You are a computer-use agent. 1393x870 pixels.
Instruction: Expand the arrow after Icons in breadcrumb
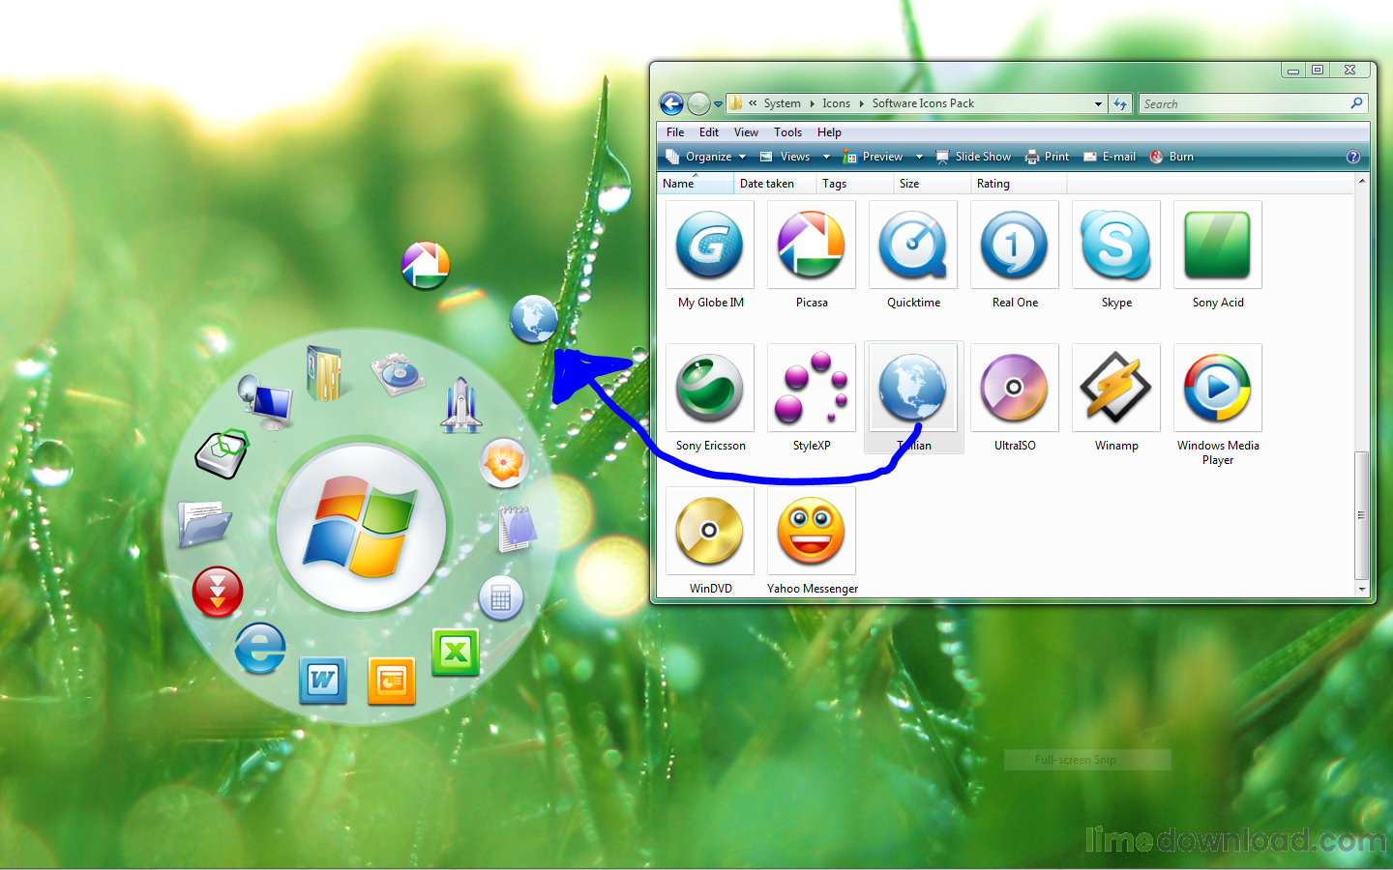pyautogui.click(x=861, y=103)
